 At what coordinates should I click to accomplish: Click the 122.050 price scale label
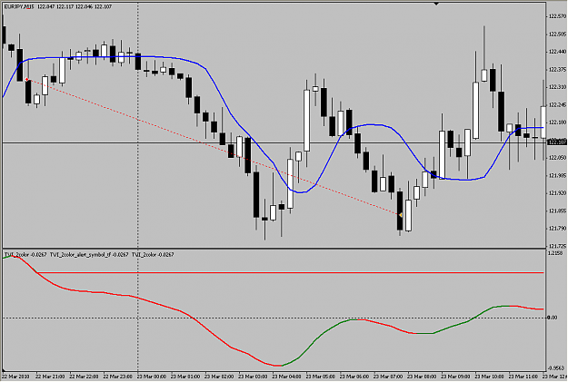coord(557,158)
